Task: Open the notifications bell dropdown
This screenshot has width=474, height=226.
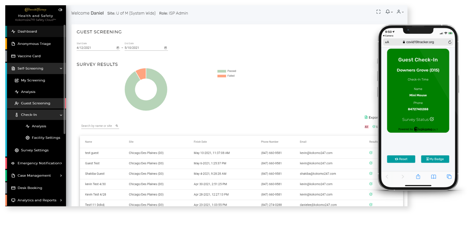Action: (389, 12)
